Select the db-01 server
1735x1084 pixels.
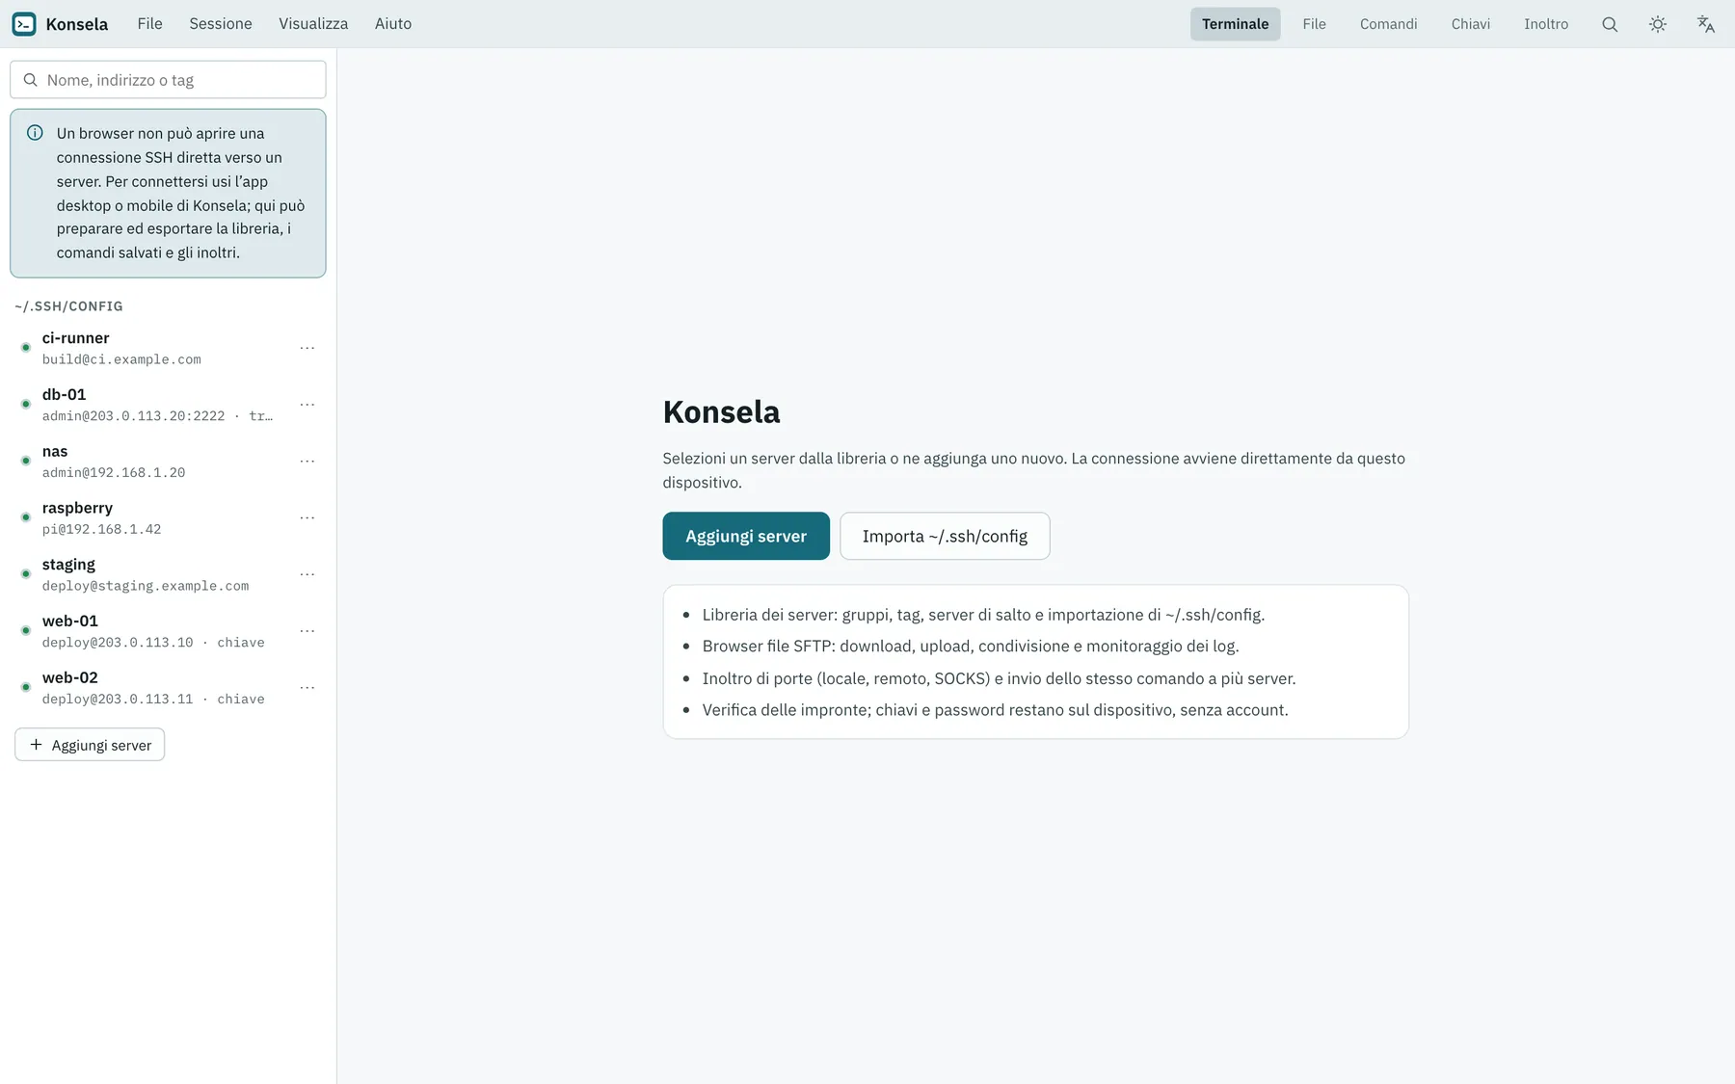pos(168,405)
